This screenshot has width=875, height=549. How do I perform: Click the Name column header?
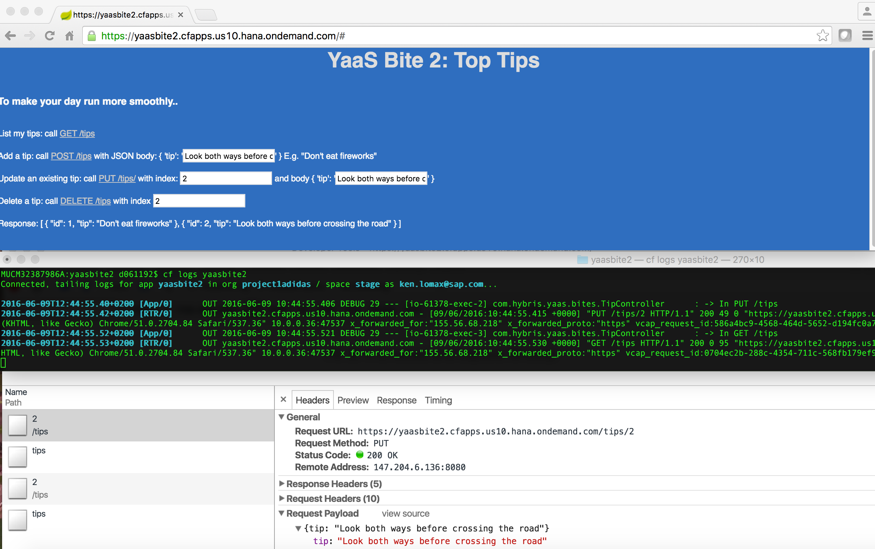pos(16,392)
